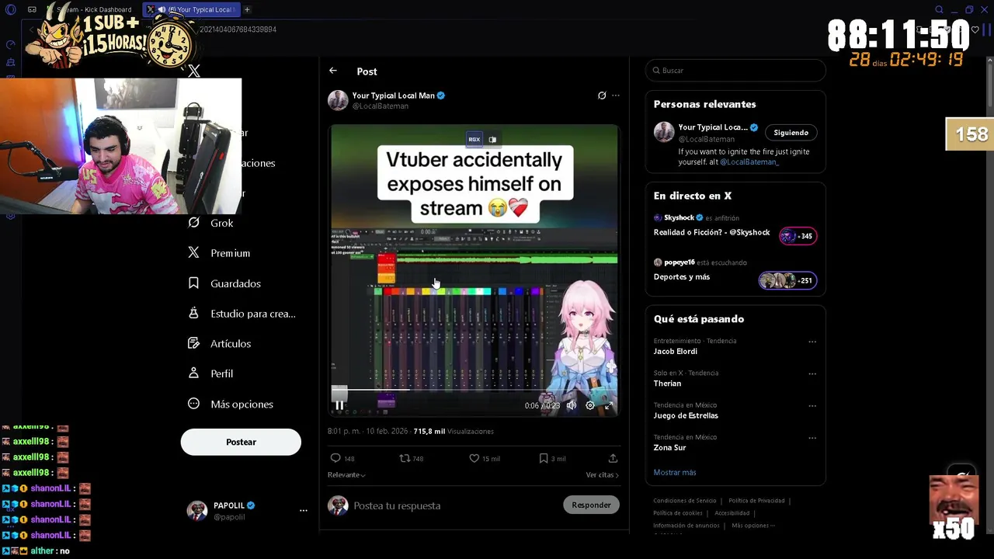Screen dimensions: 994x559
Task: Open Jacob Elordi trend
Action: (675, 351)
